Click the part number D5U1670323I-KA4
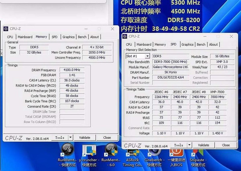The image size is (241, 171). click(x=171, y=78)
